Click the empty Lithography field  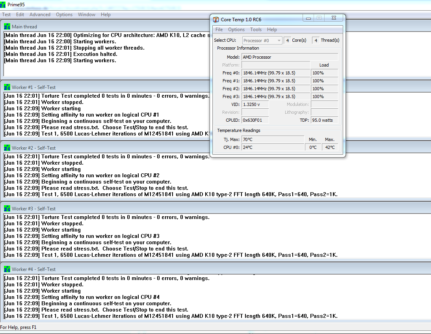coord(324,112)
